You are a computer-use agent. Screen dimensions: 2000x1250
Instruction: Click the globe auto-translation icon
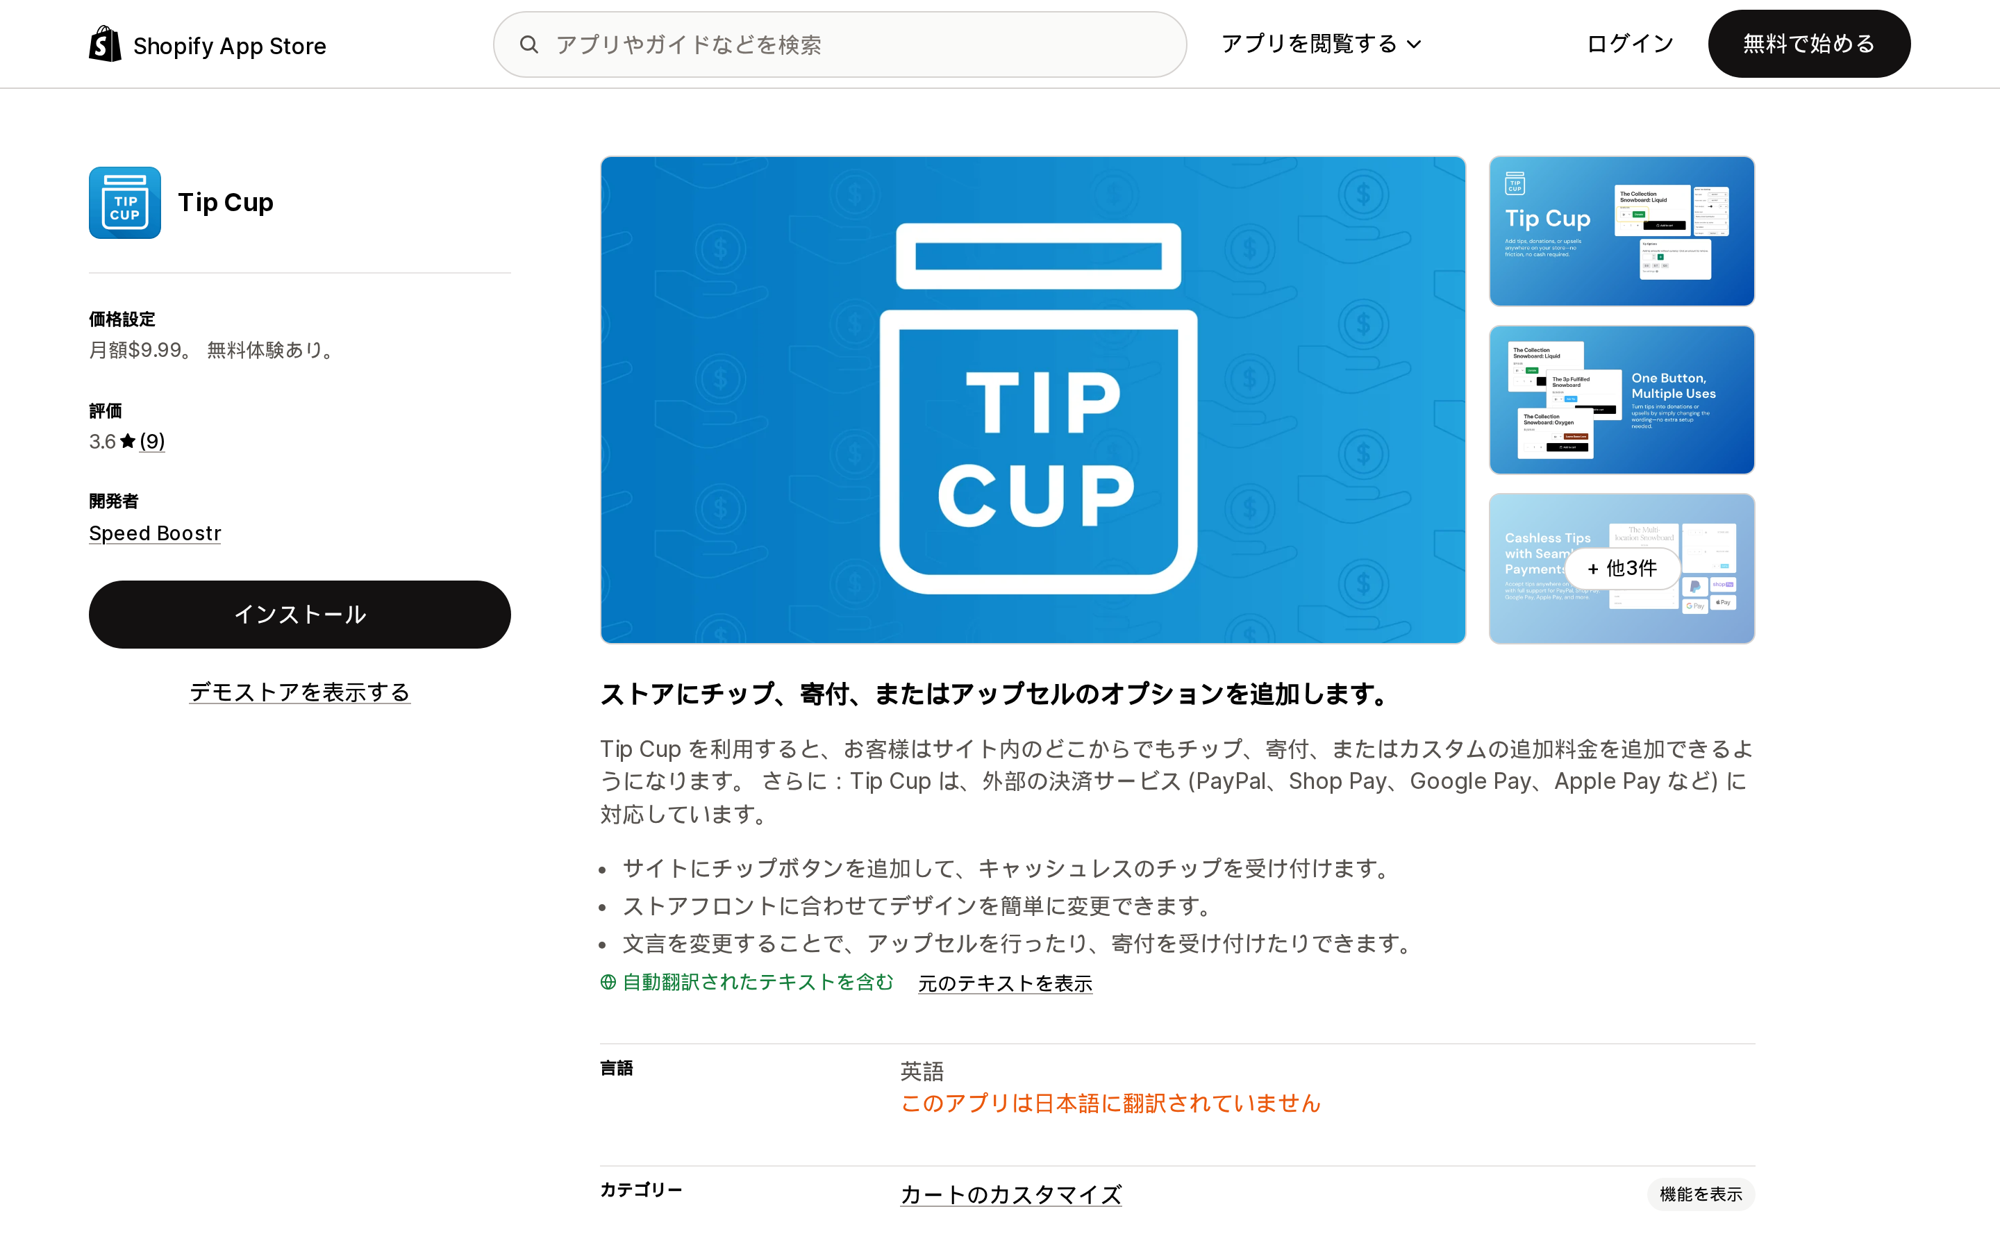[x=608, y=982]
